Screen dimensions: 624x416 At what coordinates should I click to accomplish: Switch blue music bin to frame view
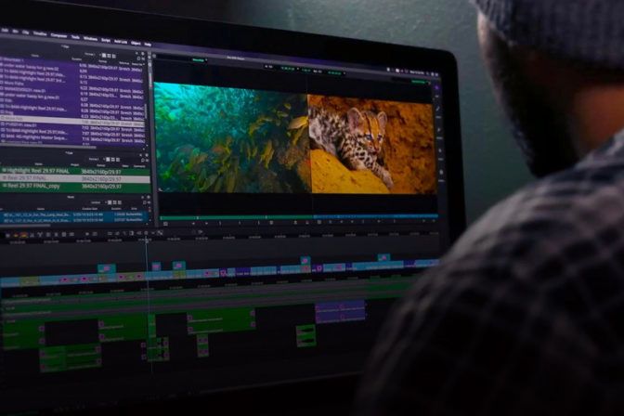114,202
